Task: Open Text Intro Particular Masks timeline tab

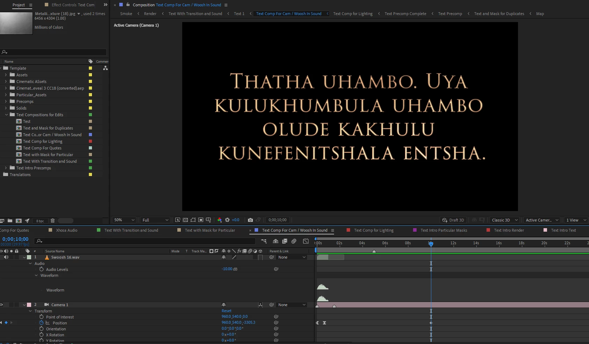Action: click(443, 230)
